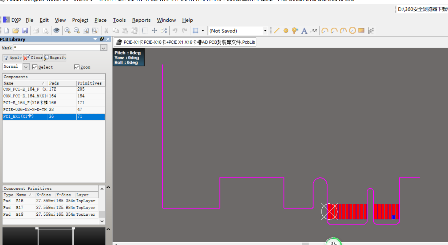Screen dimensions: 448x245
Task: Activate the Zoom In tool
Action: tap(67, 31)
